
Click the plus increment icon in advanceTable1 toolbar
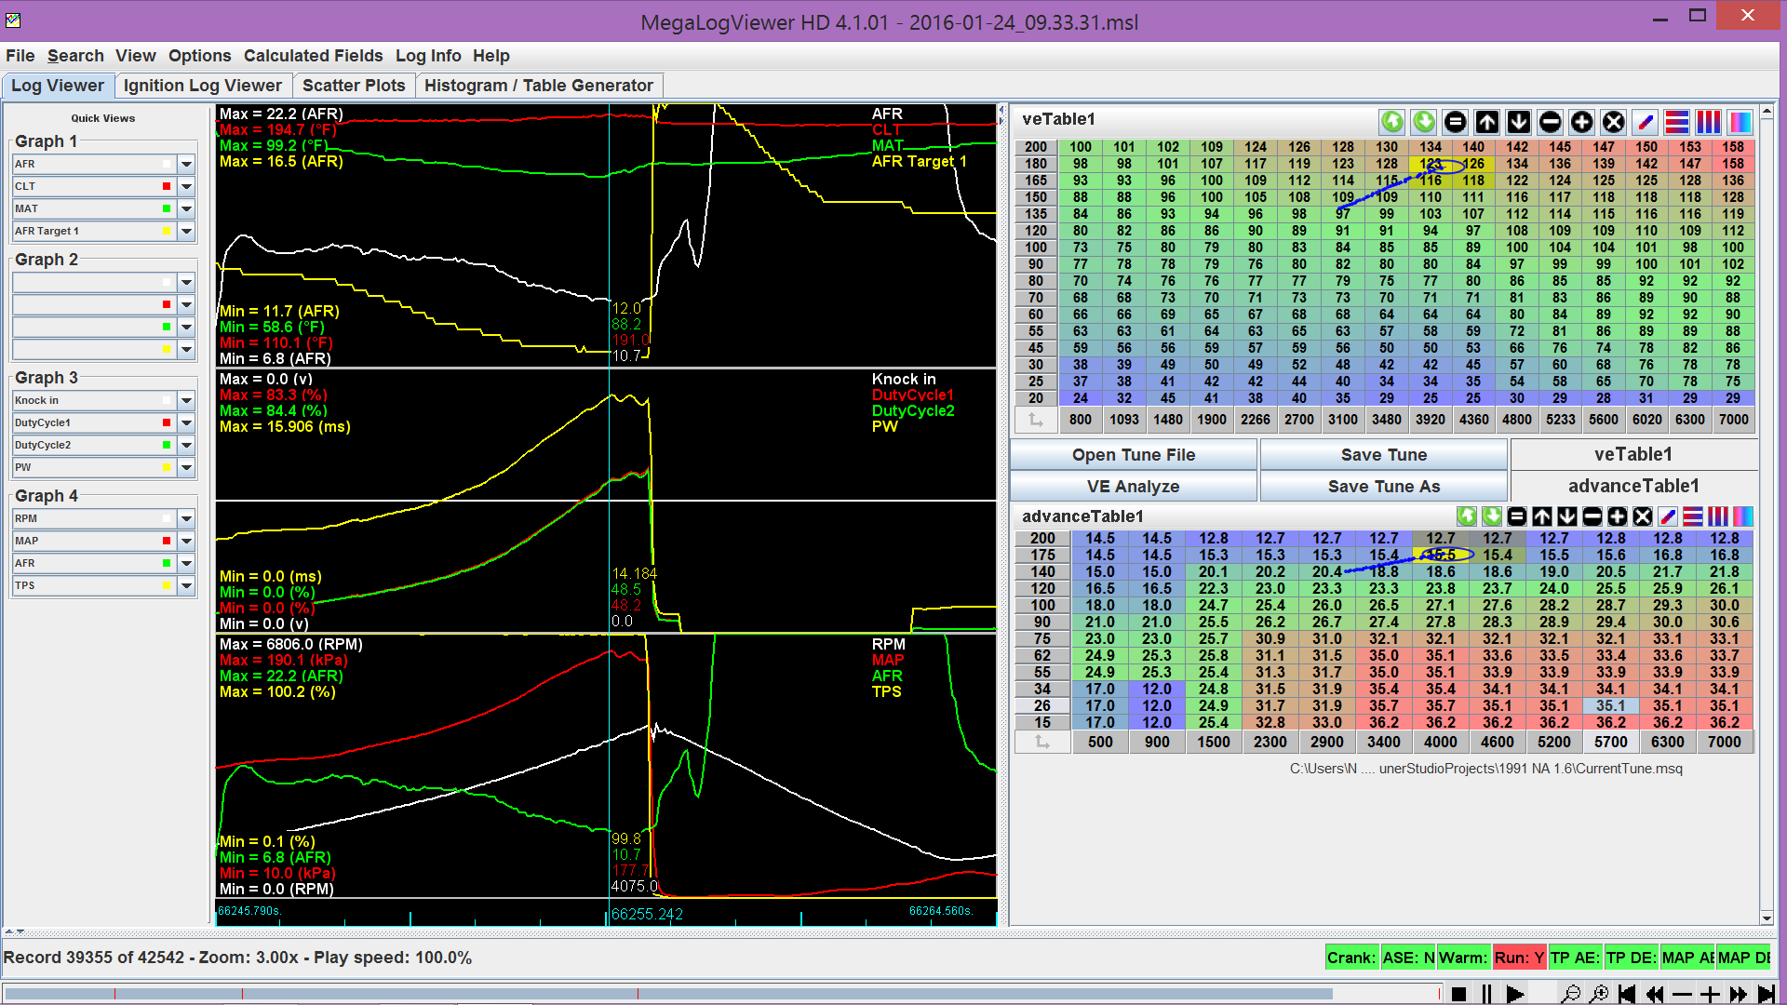point(1618,516)
